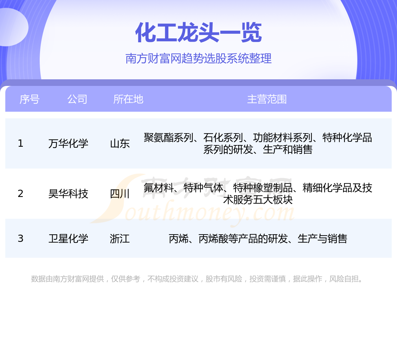This screenshot has height=347, width=397.
Task: Click 昊华科技 business scope starting 氟材料
Action: (x=258, y=194)
